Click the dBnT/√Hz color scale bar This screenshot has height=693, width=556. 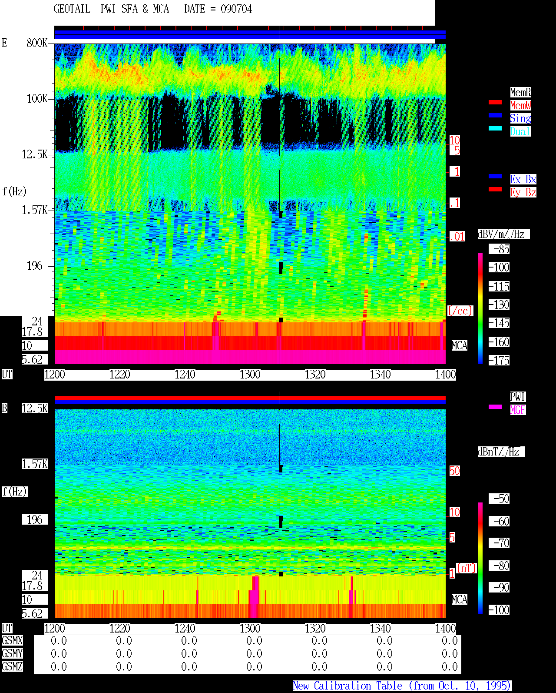[480, 558]
